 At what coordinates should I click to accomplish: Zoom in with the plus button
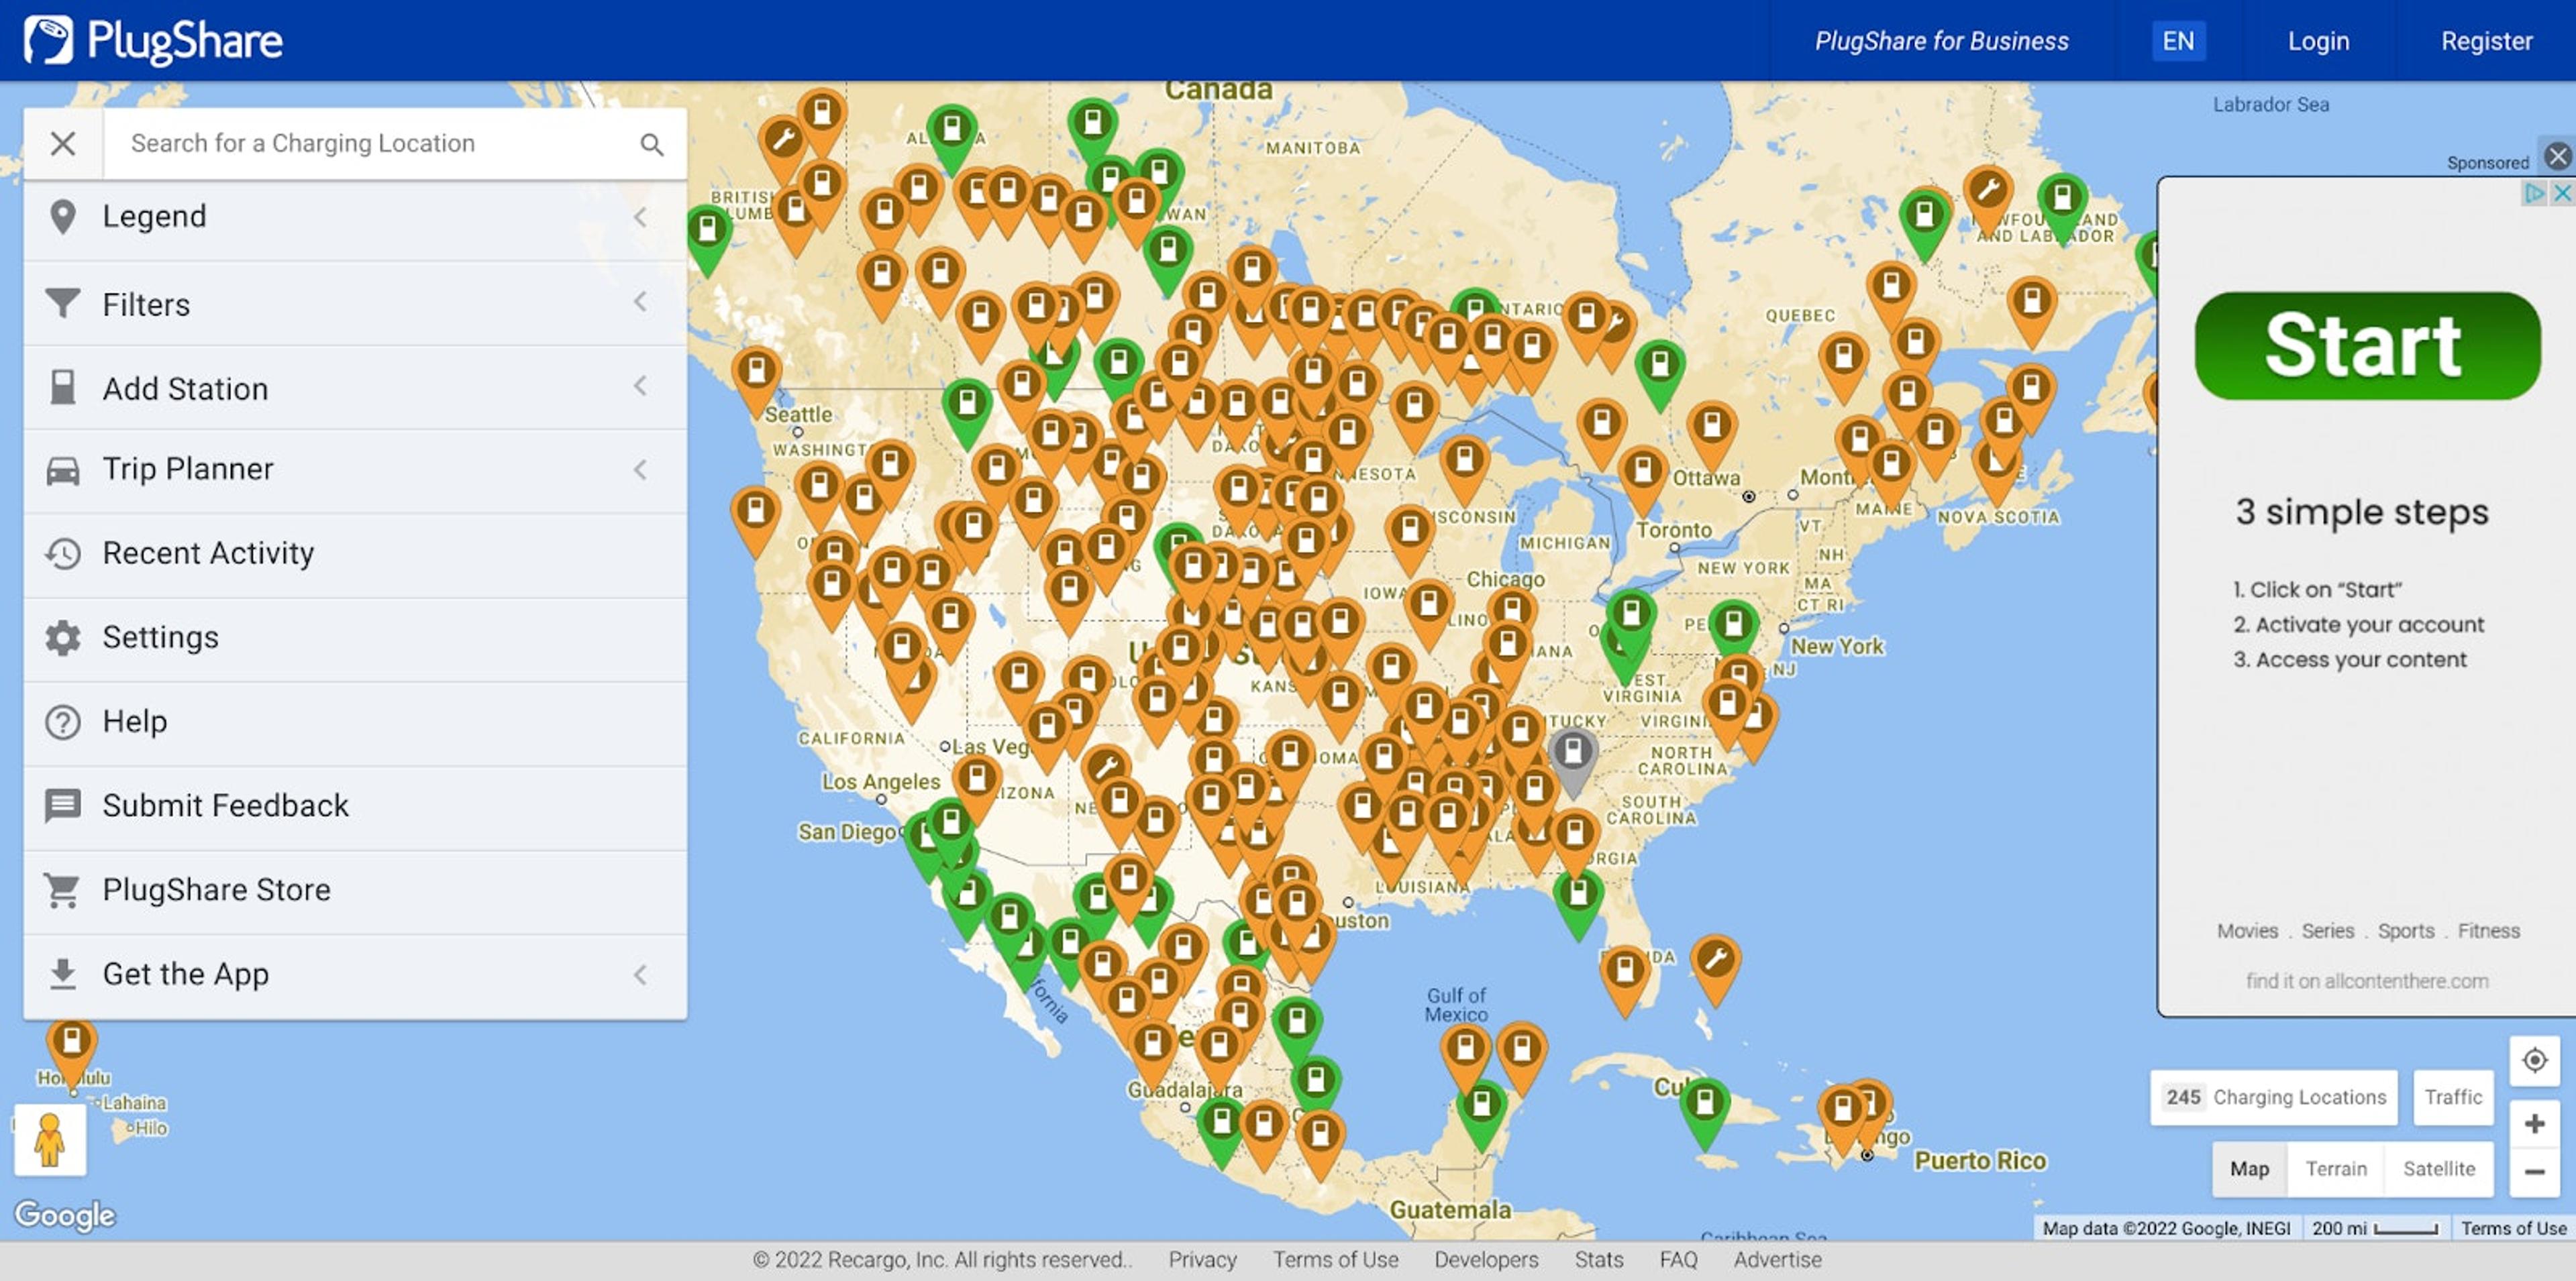[2534, 1124]
